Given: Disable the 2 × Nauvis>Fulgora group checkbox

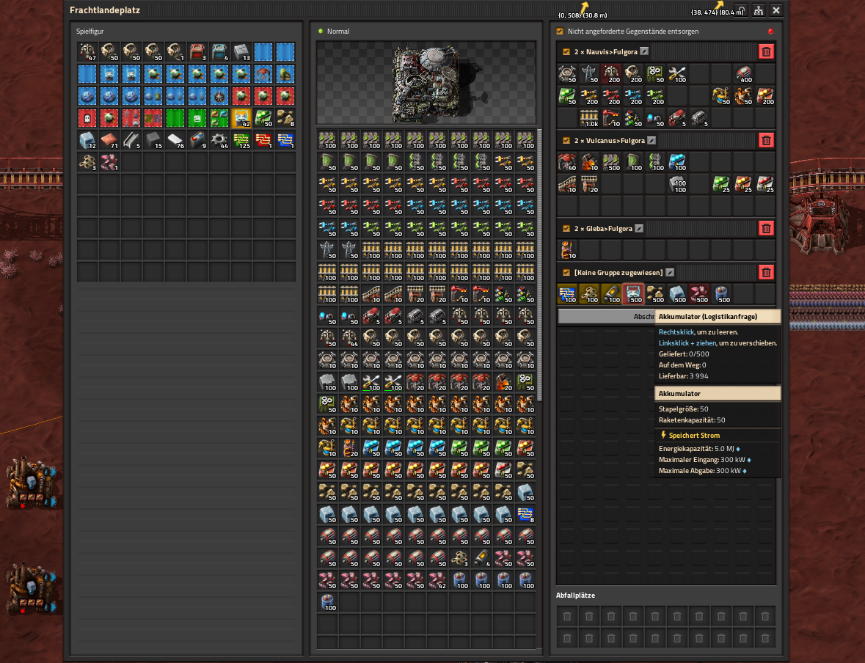Looking at the screenshot, I should tap(566, 52).
